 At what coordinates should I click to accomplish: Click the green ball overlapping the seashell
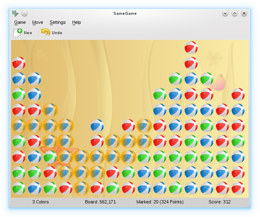206,78
